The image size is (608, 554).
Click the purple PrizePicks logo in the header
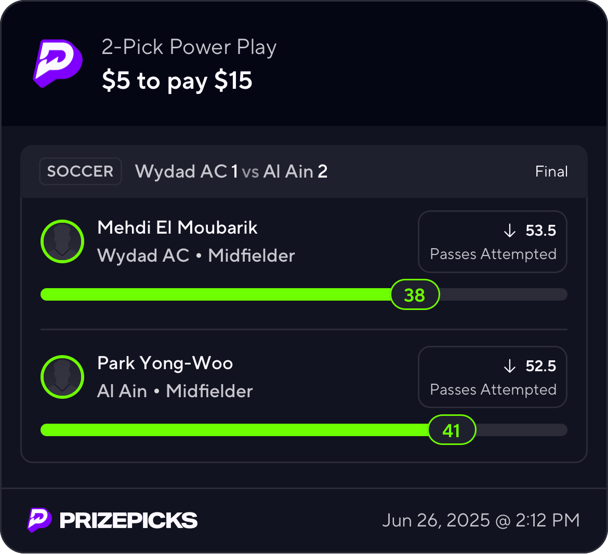tap(58, 63)
